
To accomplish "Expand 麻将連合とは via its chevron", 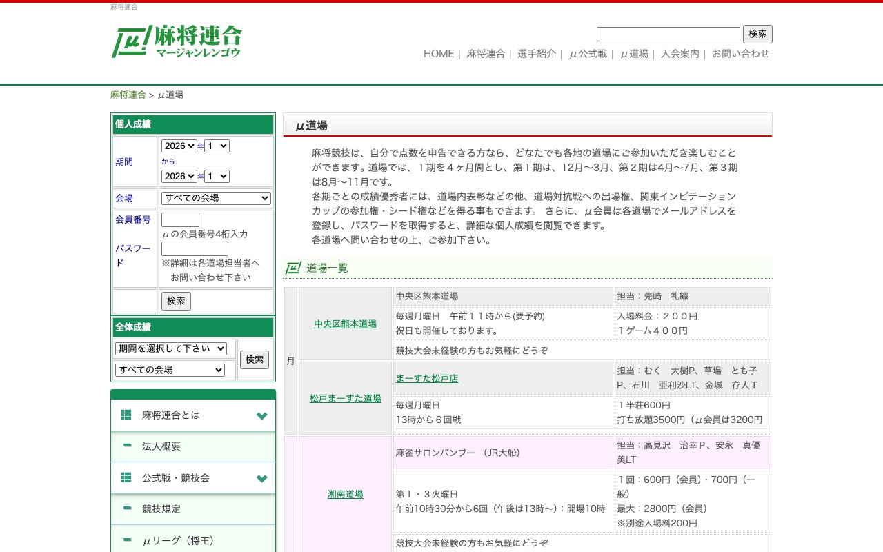I will pos(261,415).
